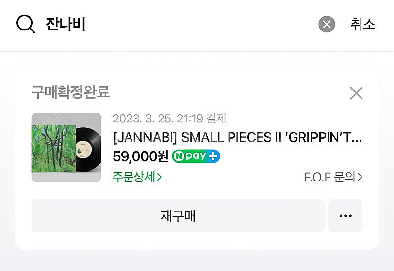Clear the search text with the circled X
This screenshot has height=271, width=394.
[327, 24]
